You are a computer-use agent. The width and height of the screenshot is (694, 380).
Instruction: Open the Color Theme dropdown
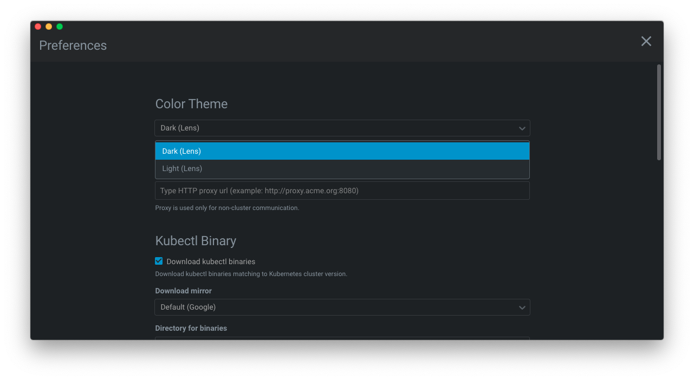pos(342,128)
